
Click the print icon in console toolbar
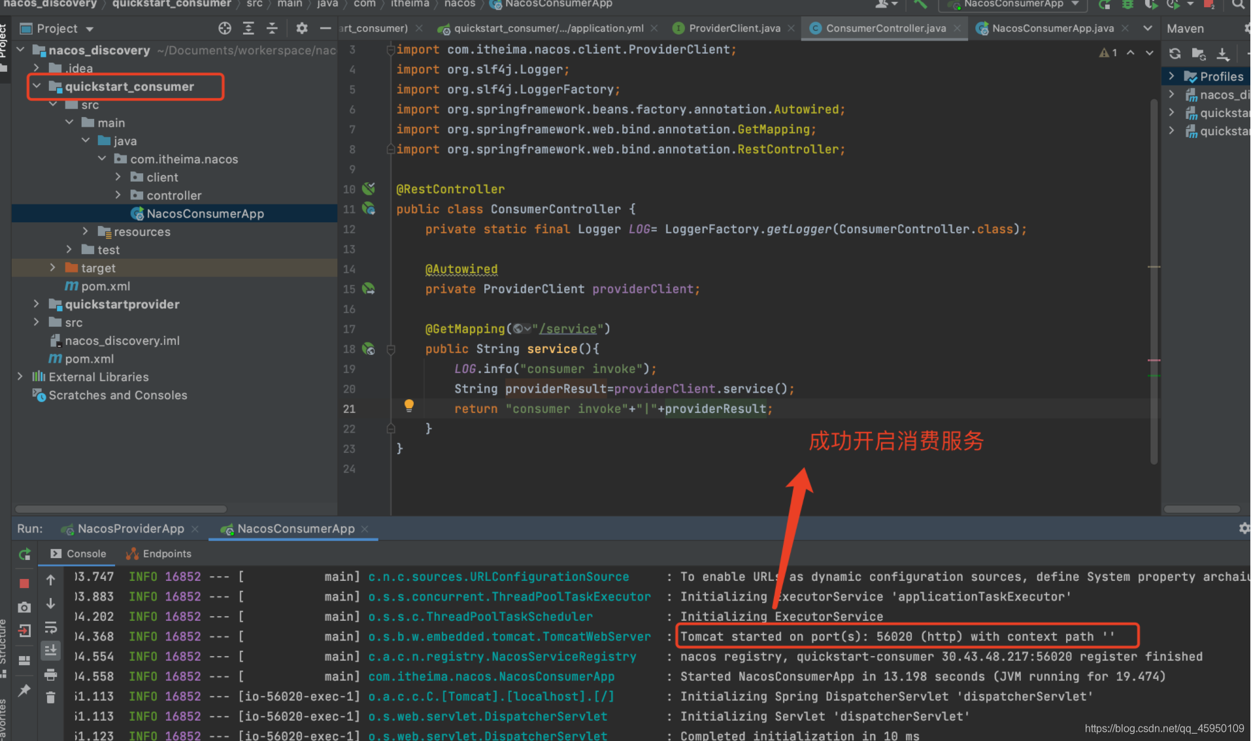click(x=50, y=674)
